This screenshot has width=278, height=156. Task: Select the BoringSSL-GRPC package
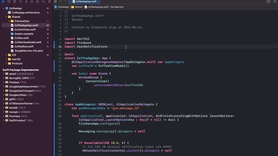tap(26, 78)
